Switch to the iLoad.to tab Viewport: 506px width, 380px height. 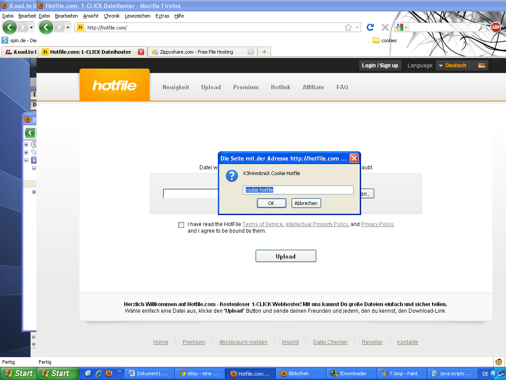coord(19,52)
